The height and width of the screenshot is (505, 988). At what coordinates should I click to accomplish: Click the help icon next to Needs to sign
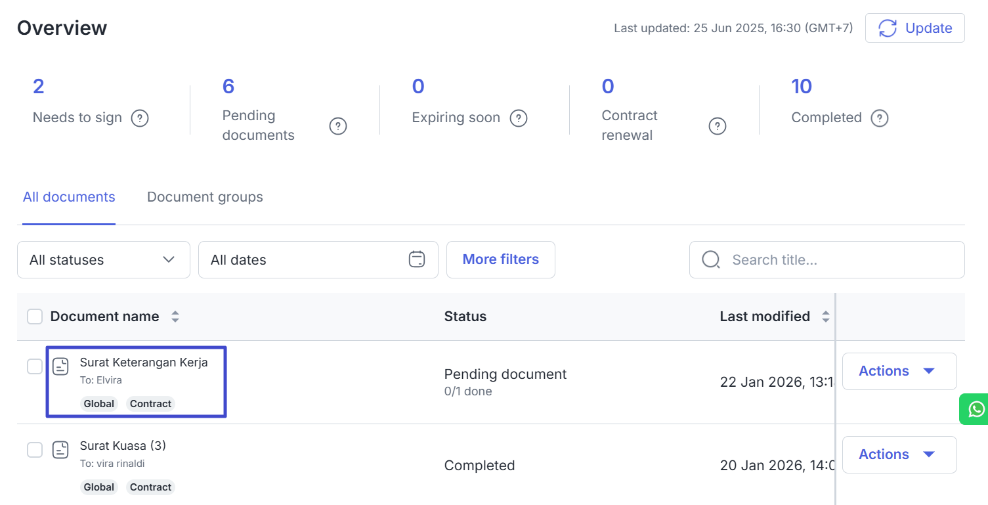pos(140,118)
